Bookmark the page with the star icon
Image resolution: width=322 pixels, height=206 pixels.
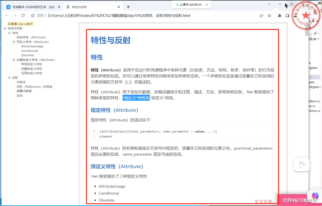[270, 16]
